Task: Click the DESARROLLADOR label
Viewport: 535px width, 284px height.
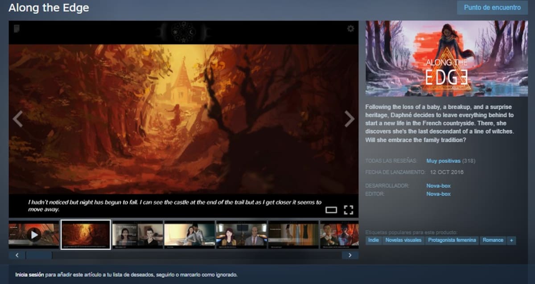Action: (387, 185)
